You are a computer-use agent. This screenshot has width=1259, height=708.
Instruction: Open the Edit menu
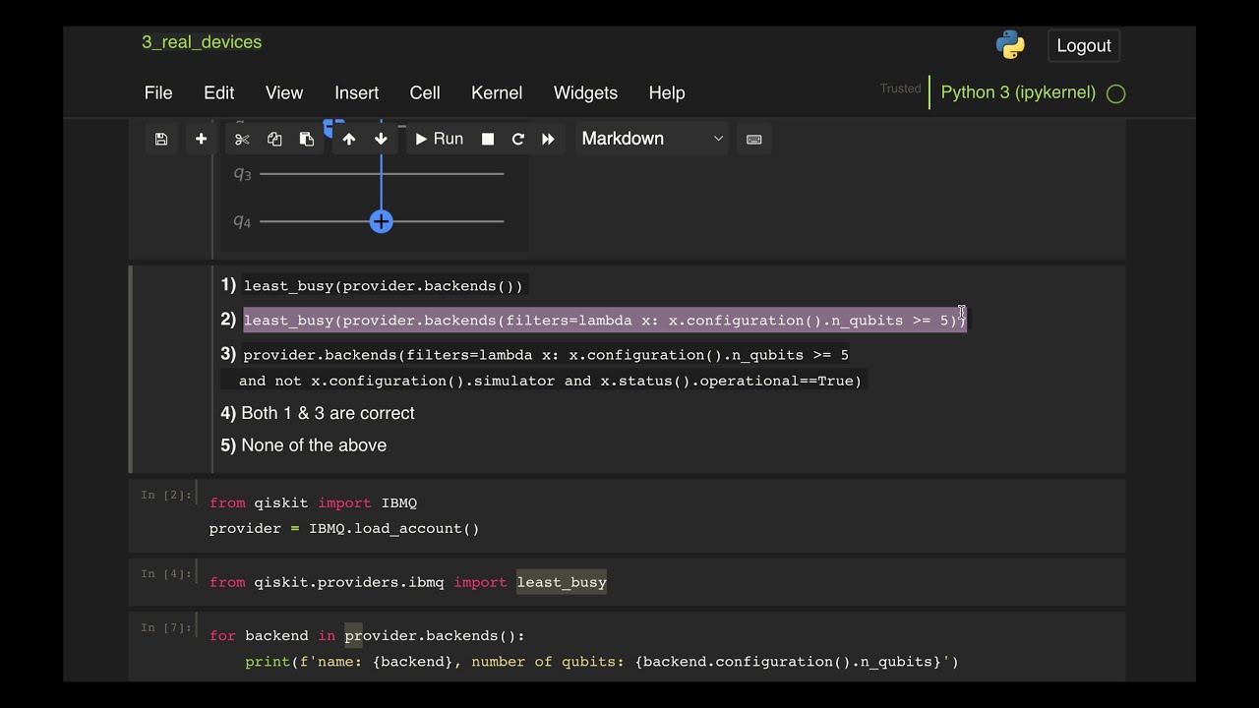click(x=218, y=92)
